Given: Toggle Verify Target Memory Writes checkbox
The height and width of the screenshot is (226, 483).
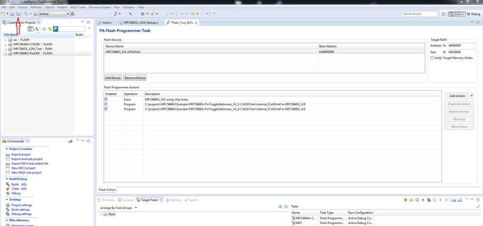Looking at the screenshot, I should [432, 58].
